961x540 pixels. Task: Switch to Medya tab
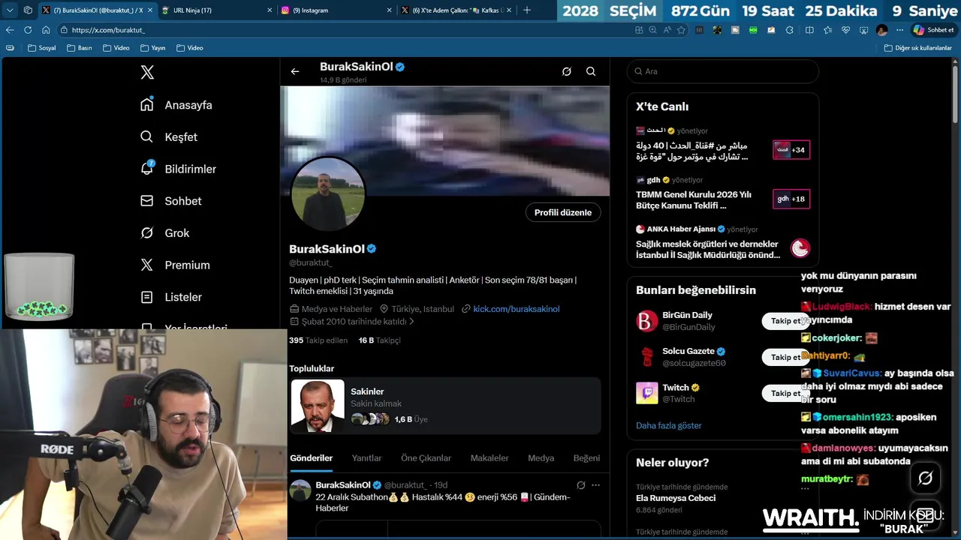[541, 458]
